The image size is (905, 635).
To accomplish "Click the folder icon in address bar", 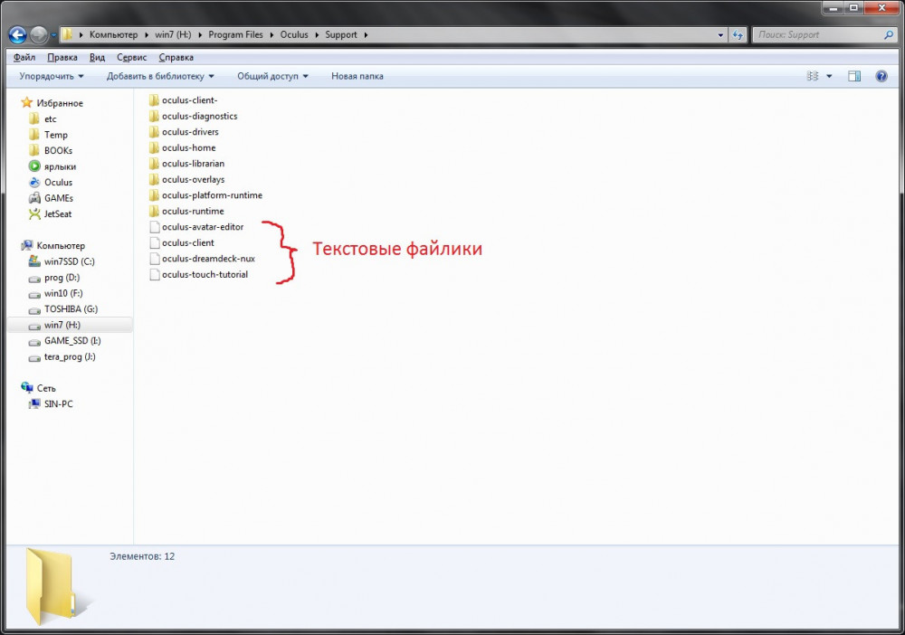I will [x=68, y=34].
